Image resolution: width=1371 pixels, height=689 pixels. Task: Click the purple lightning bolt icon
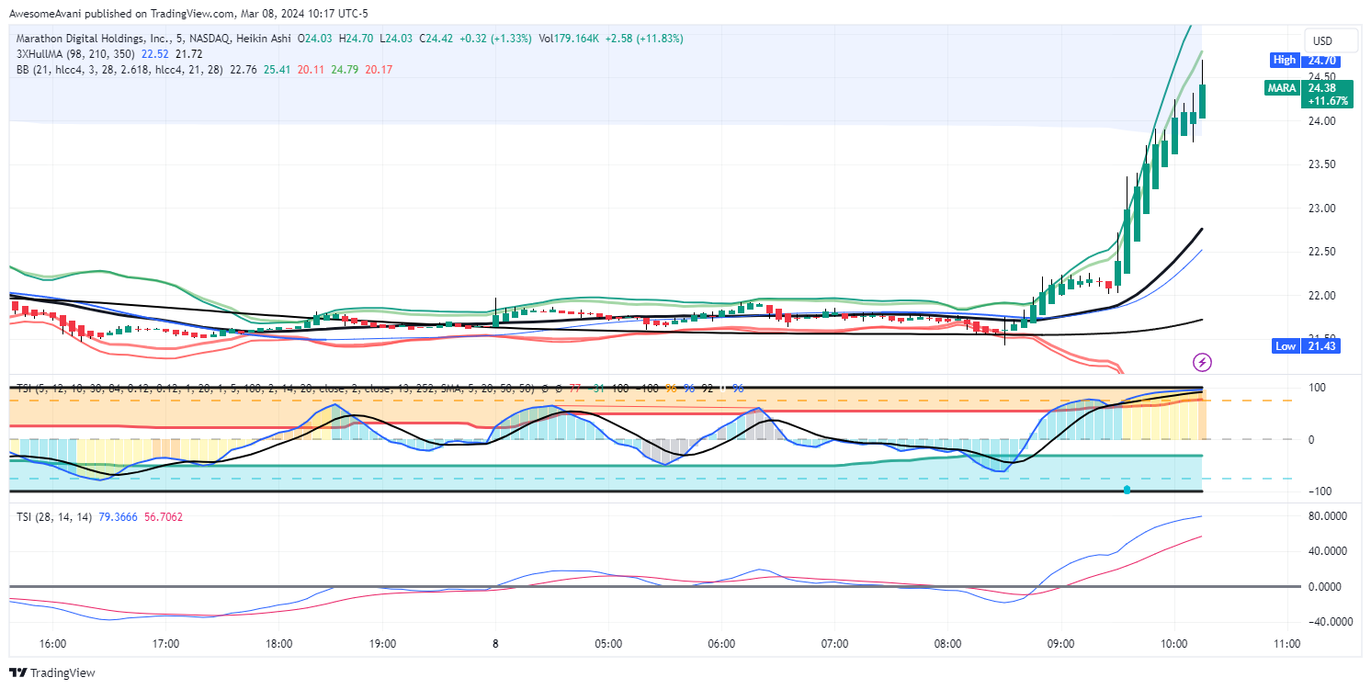[1202, 362]
